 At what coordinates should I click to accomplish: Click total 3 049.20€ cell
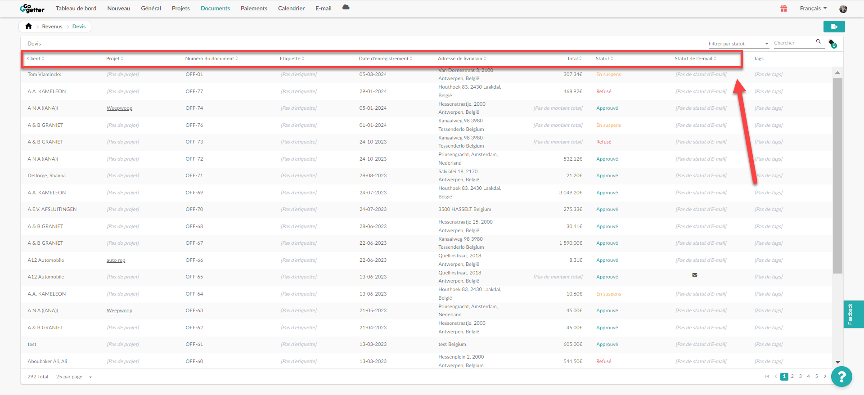click(571, 193)
